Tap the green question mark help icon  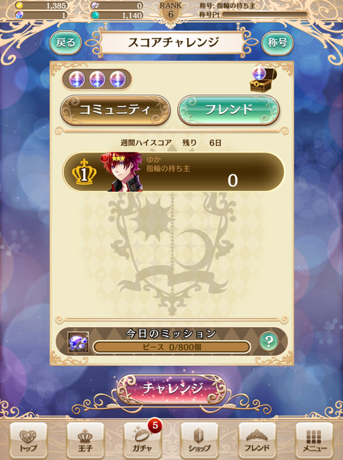269,342
